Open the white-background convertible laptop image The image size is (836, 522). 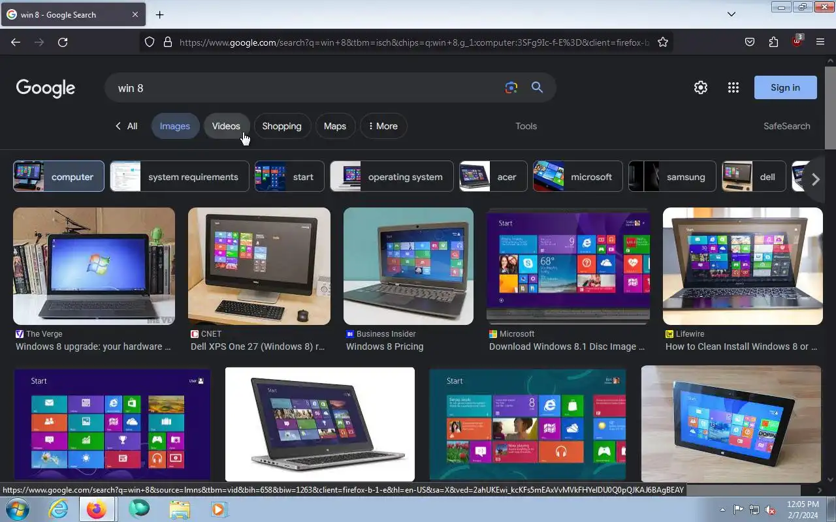320,424
